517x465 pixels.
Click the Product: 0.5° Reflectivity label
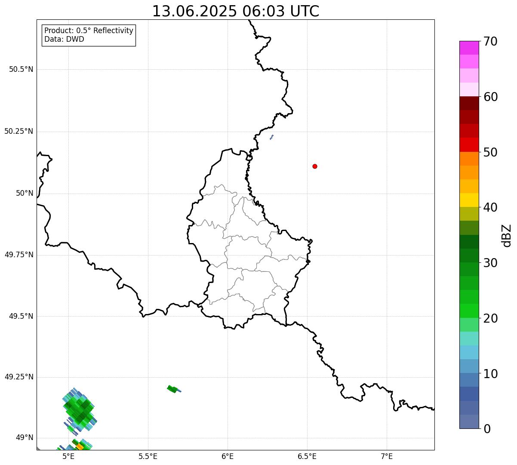pos(89,31)
